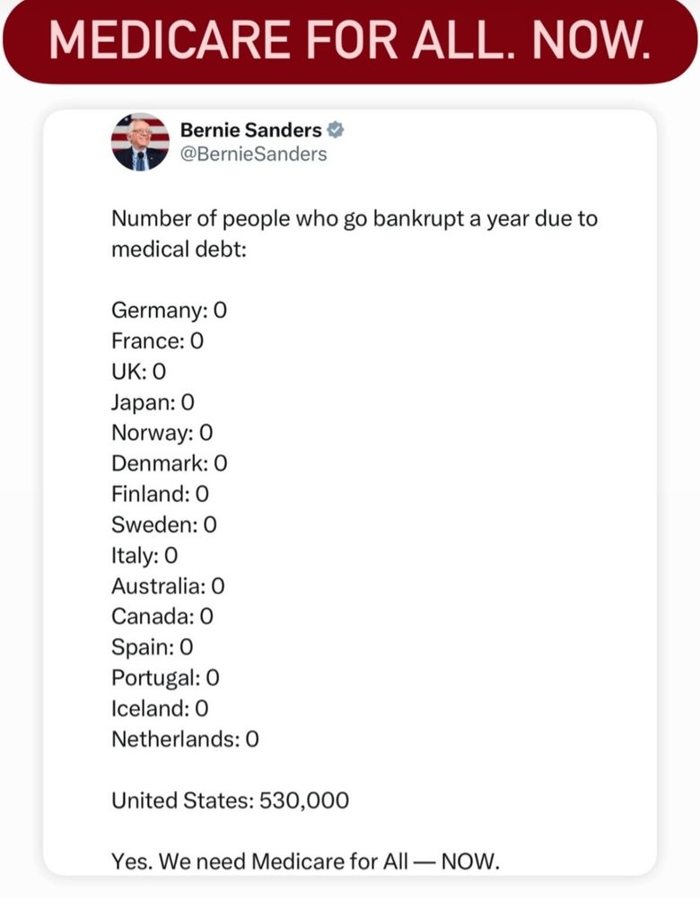The width and height of the screenshot is (700, 898).
Task: Select the 'Germany: 0' line
Action: tap(169, 310)
